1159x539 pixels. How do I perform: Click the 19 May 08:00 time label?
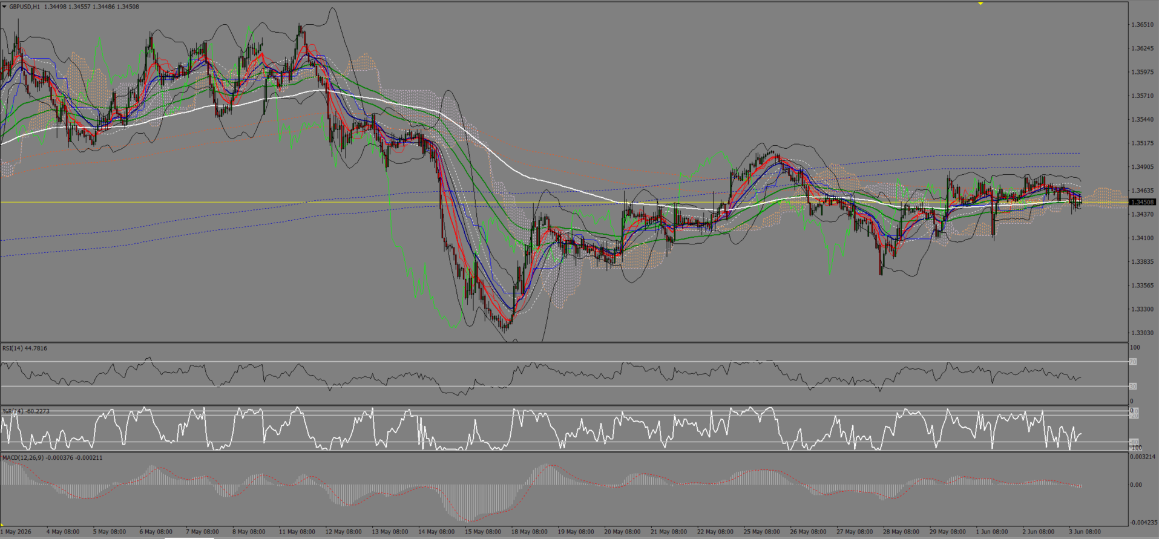pos(576,532)
